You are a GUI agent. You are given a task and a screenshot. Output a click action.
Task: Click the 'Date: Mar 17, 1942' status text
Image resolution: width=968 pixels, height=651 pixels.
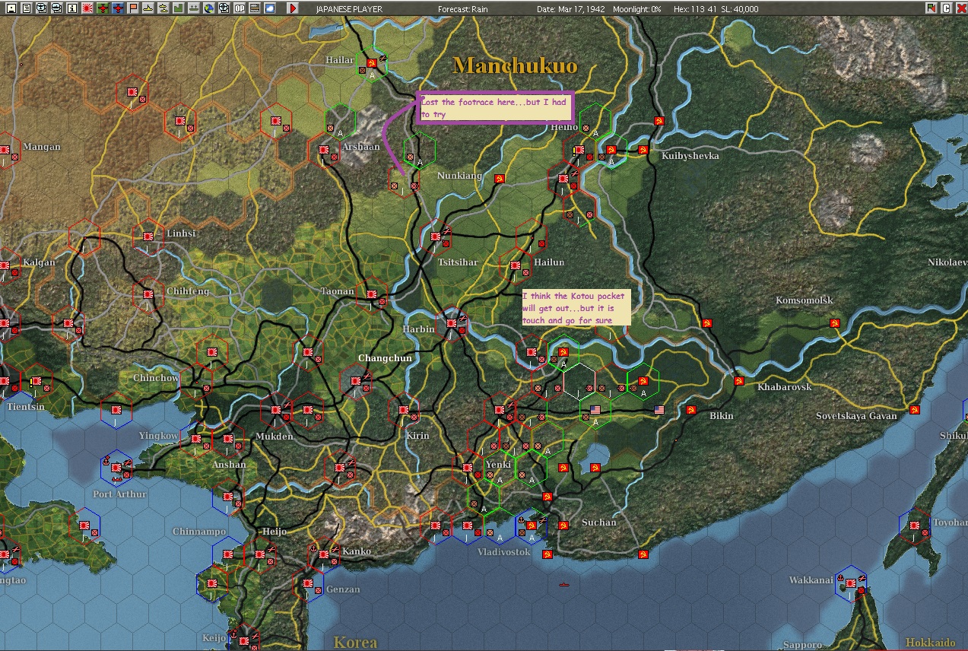point(573,9)
